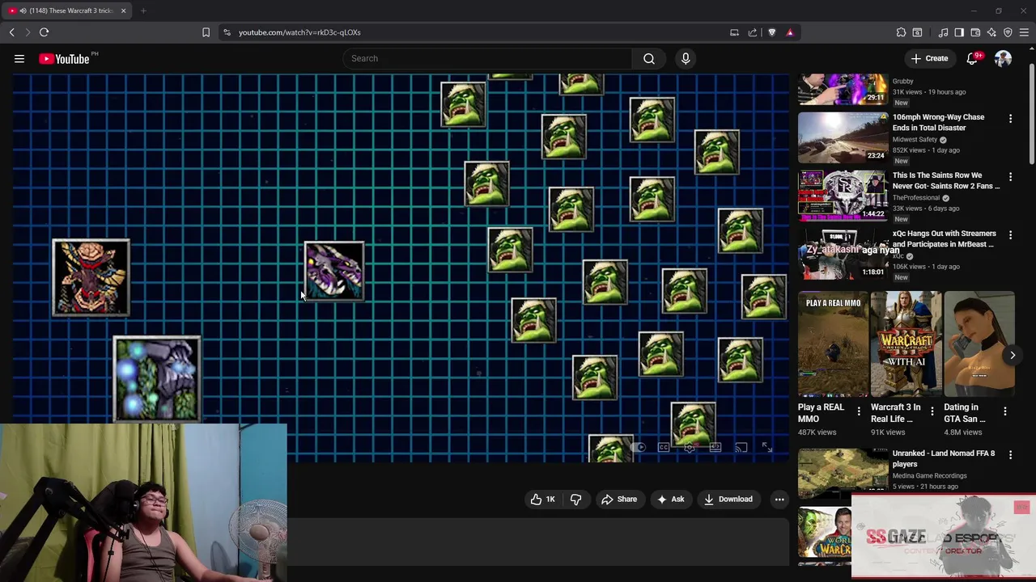This screenshot has width=1036, height=582.
Task: Click the address bar URL
Action: (x=299, y=32)
